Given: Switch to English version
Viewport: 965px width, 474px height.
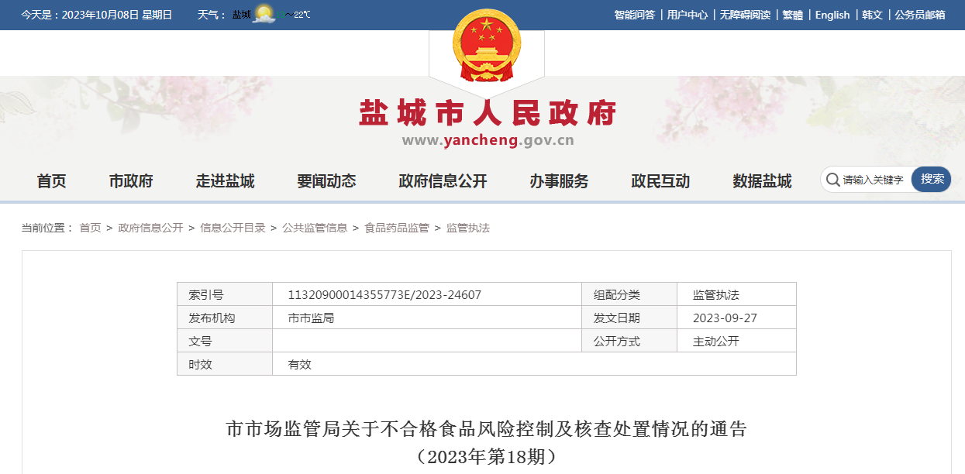Looking at the screenshot, I should tap(832, 15).
